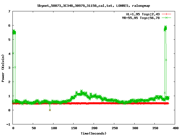Select the legend entry YR-55.95 Tsys:56.78
This screenshot has height=136, width=181.
[x=141, y=18]
